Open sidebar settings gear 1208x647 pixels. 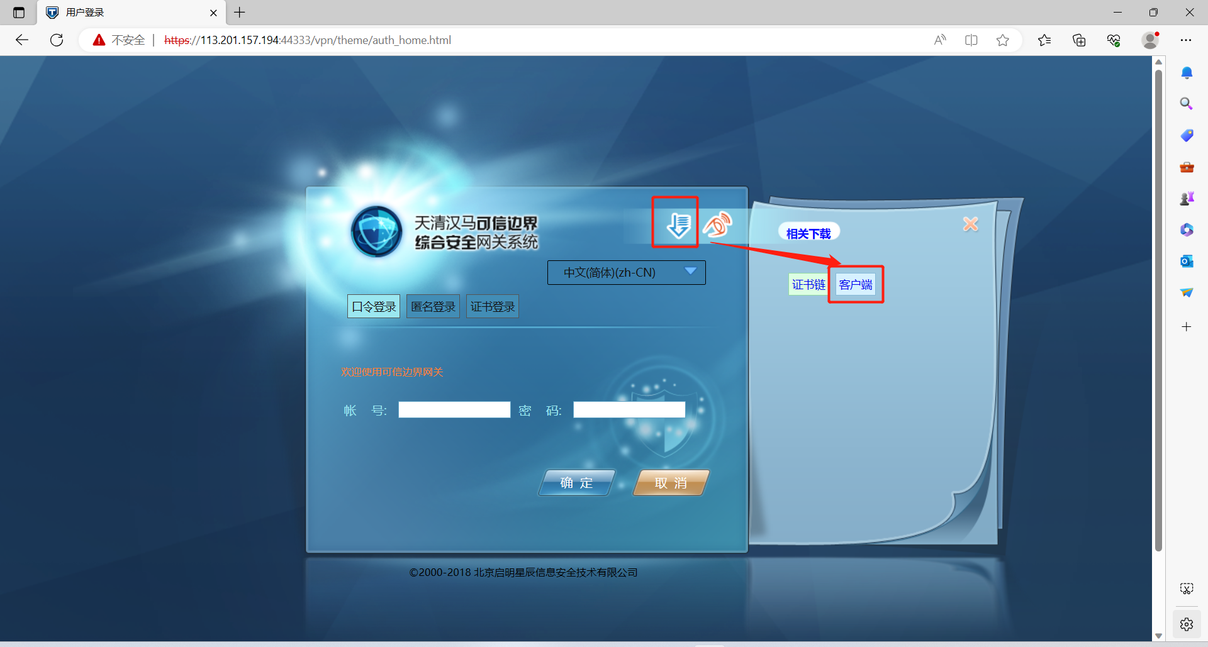pos(1187,624)
